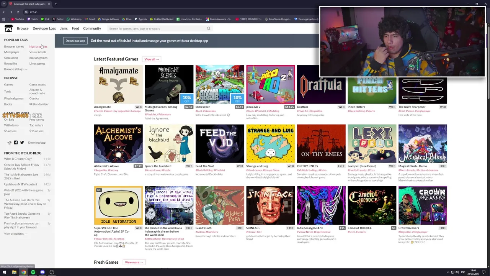Open the Developer Logs menu item
Screen dimensions: 490x276
[x=44, y=28]
